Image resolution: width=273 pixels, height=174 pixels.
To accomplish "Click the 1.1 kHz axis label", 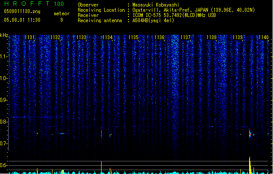I will point(3,57).
